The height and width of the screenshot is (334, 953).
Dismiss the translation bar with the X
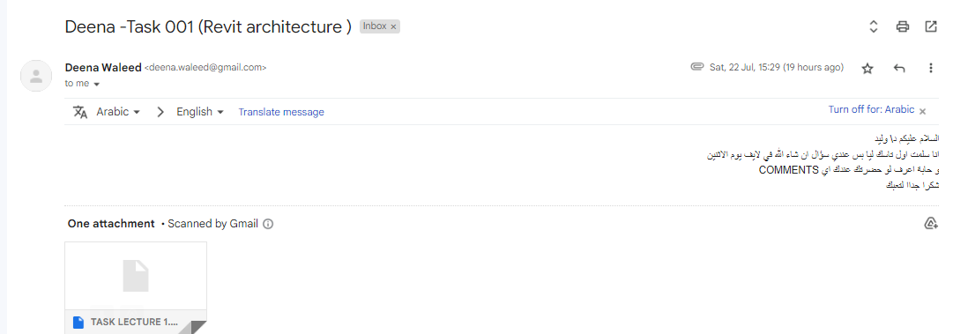pyautogui.click(x=923, y=111)
